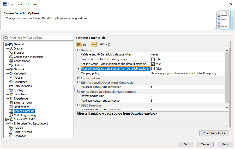Enable Synchronize data when saving project checkbox

pyautogui.click(x=153, y=59)
